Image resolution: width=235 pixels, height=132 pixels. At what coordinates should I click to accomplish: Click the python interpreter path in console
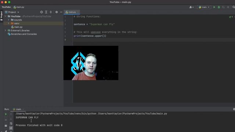[56, 114]
